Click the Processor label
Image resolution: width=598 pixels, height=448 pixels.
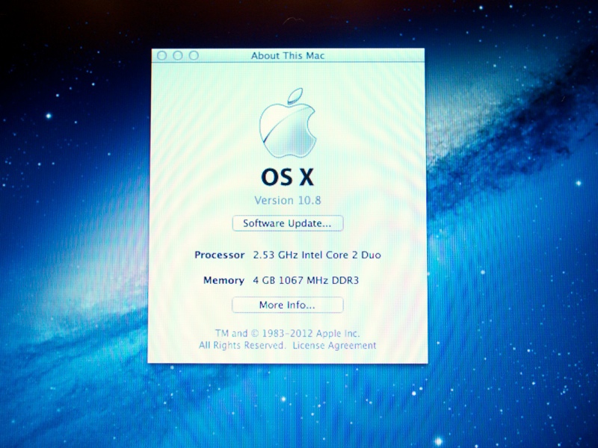pyautogui.click(x=219, y=255)
